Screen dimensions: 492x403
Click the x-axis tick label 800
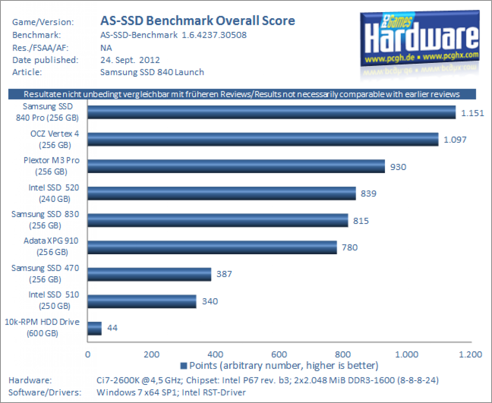(x=343, y=355)
